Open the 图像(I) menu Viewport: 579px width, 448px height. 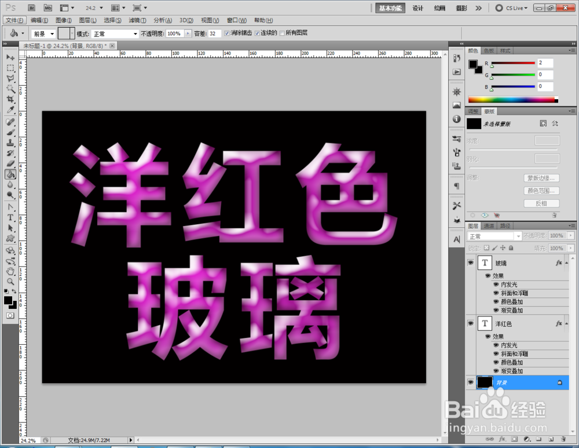[x=64, y=20]
